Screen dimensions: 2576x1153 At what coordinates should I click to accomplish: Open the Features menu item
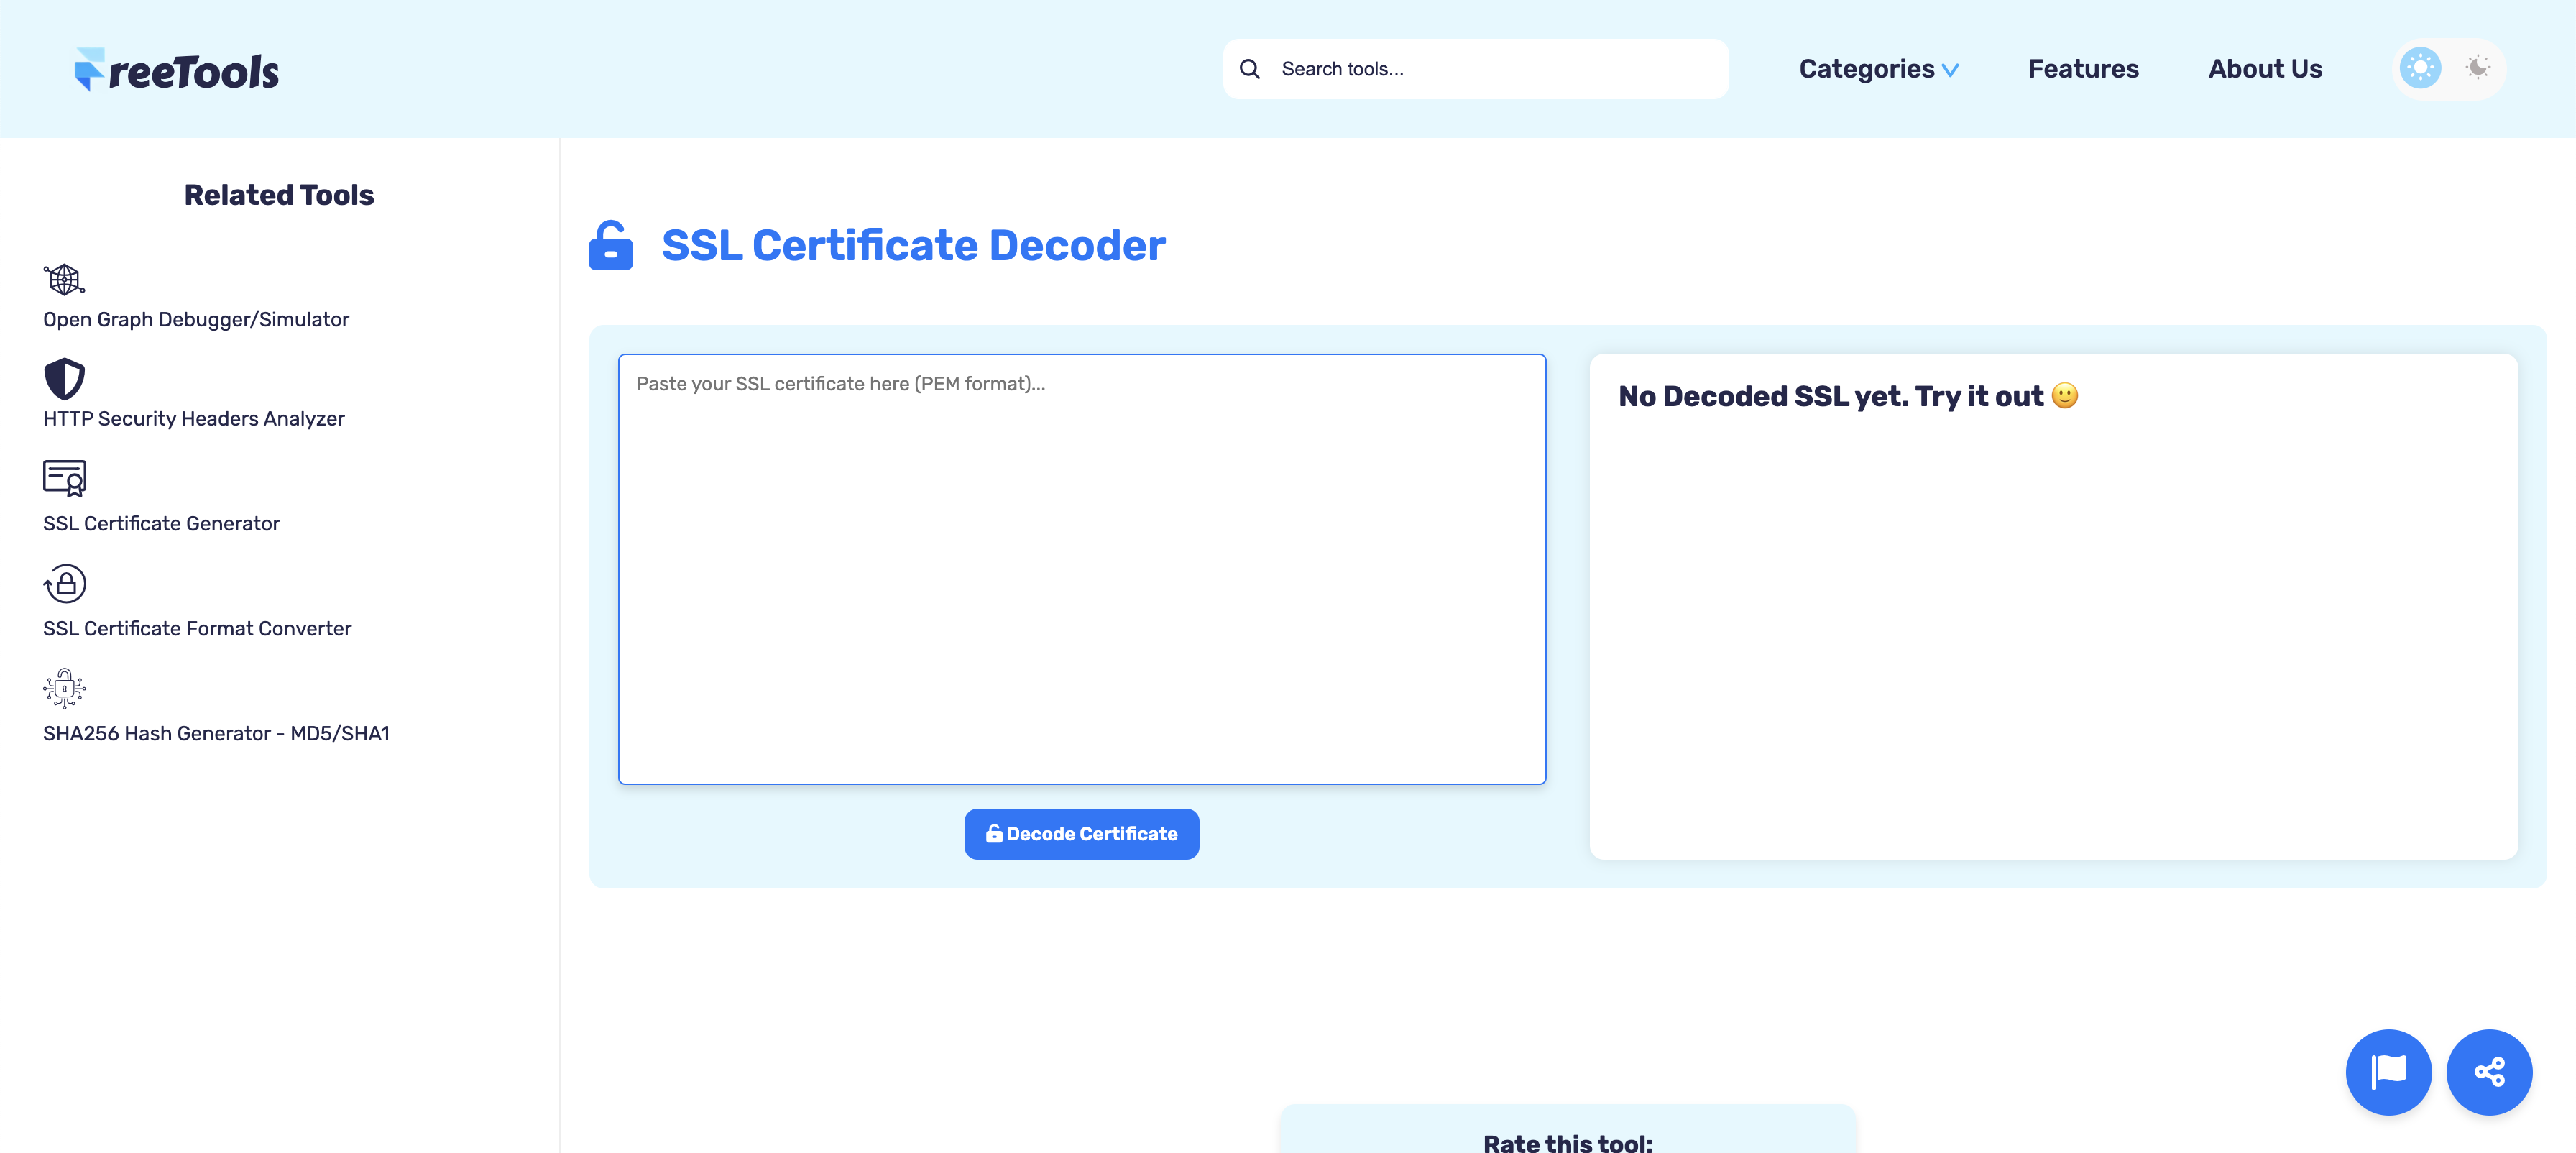[2083, 68]
